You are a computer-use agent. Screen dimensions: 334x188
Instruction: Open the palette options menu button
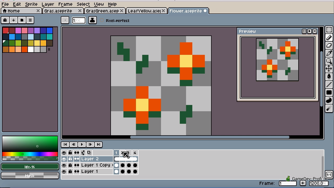[x=30, y=20]
